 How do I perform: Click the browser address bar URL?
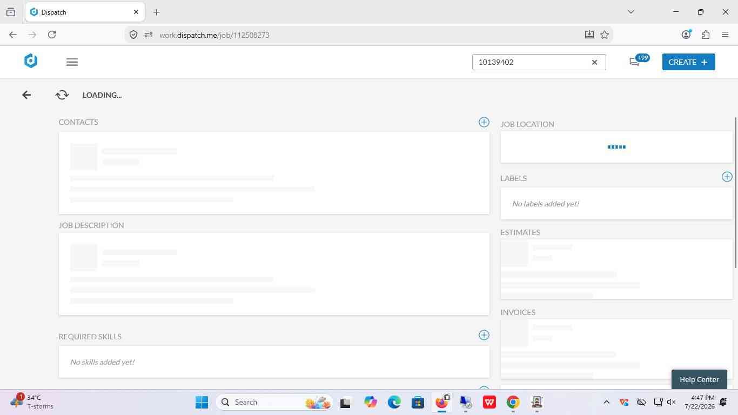click(x=214, y=35)
